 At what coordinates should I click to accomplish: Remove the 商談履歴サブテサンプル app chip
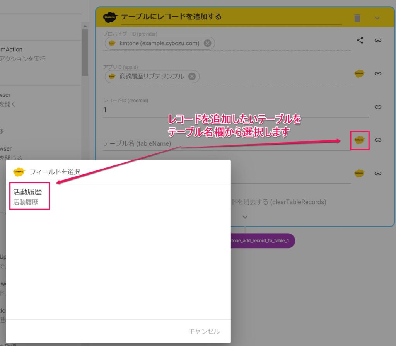tap(191, 77)
